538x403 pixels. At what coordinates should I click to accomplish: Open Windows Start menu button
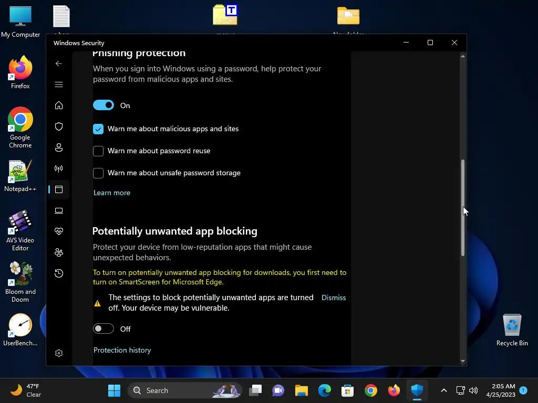114,390
